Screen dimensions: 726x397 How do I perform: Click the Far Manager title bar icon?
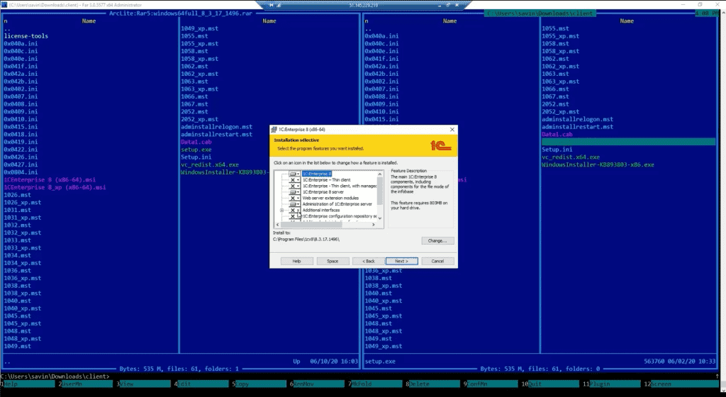(4, 5)
